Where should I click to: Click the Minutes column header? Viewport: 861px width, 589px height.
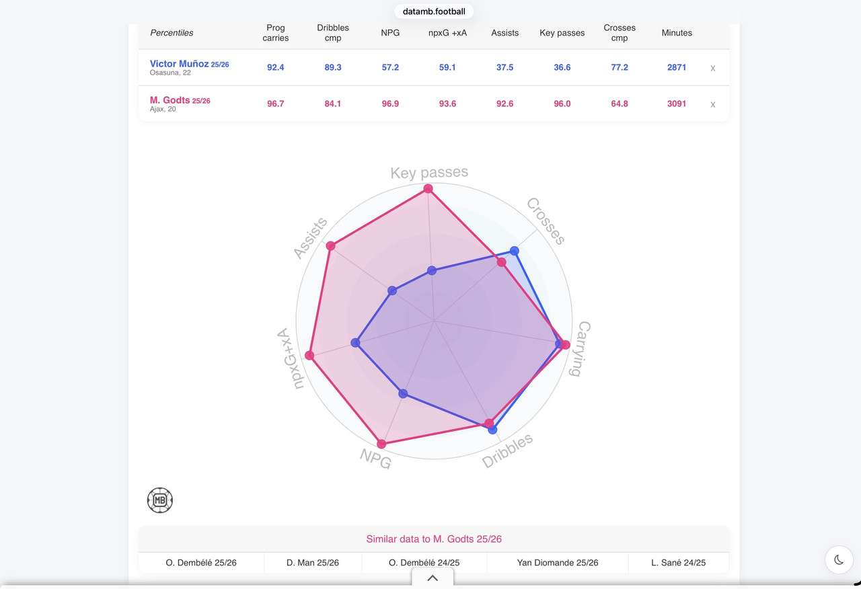click(x=677, y=33)
